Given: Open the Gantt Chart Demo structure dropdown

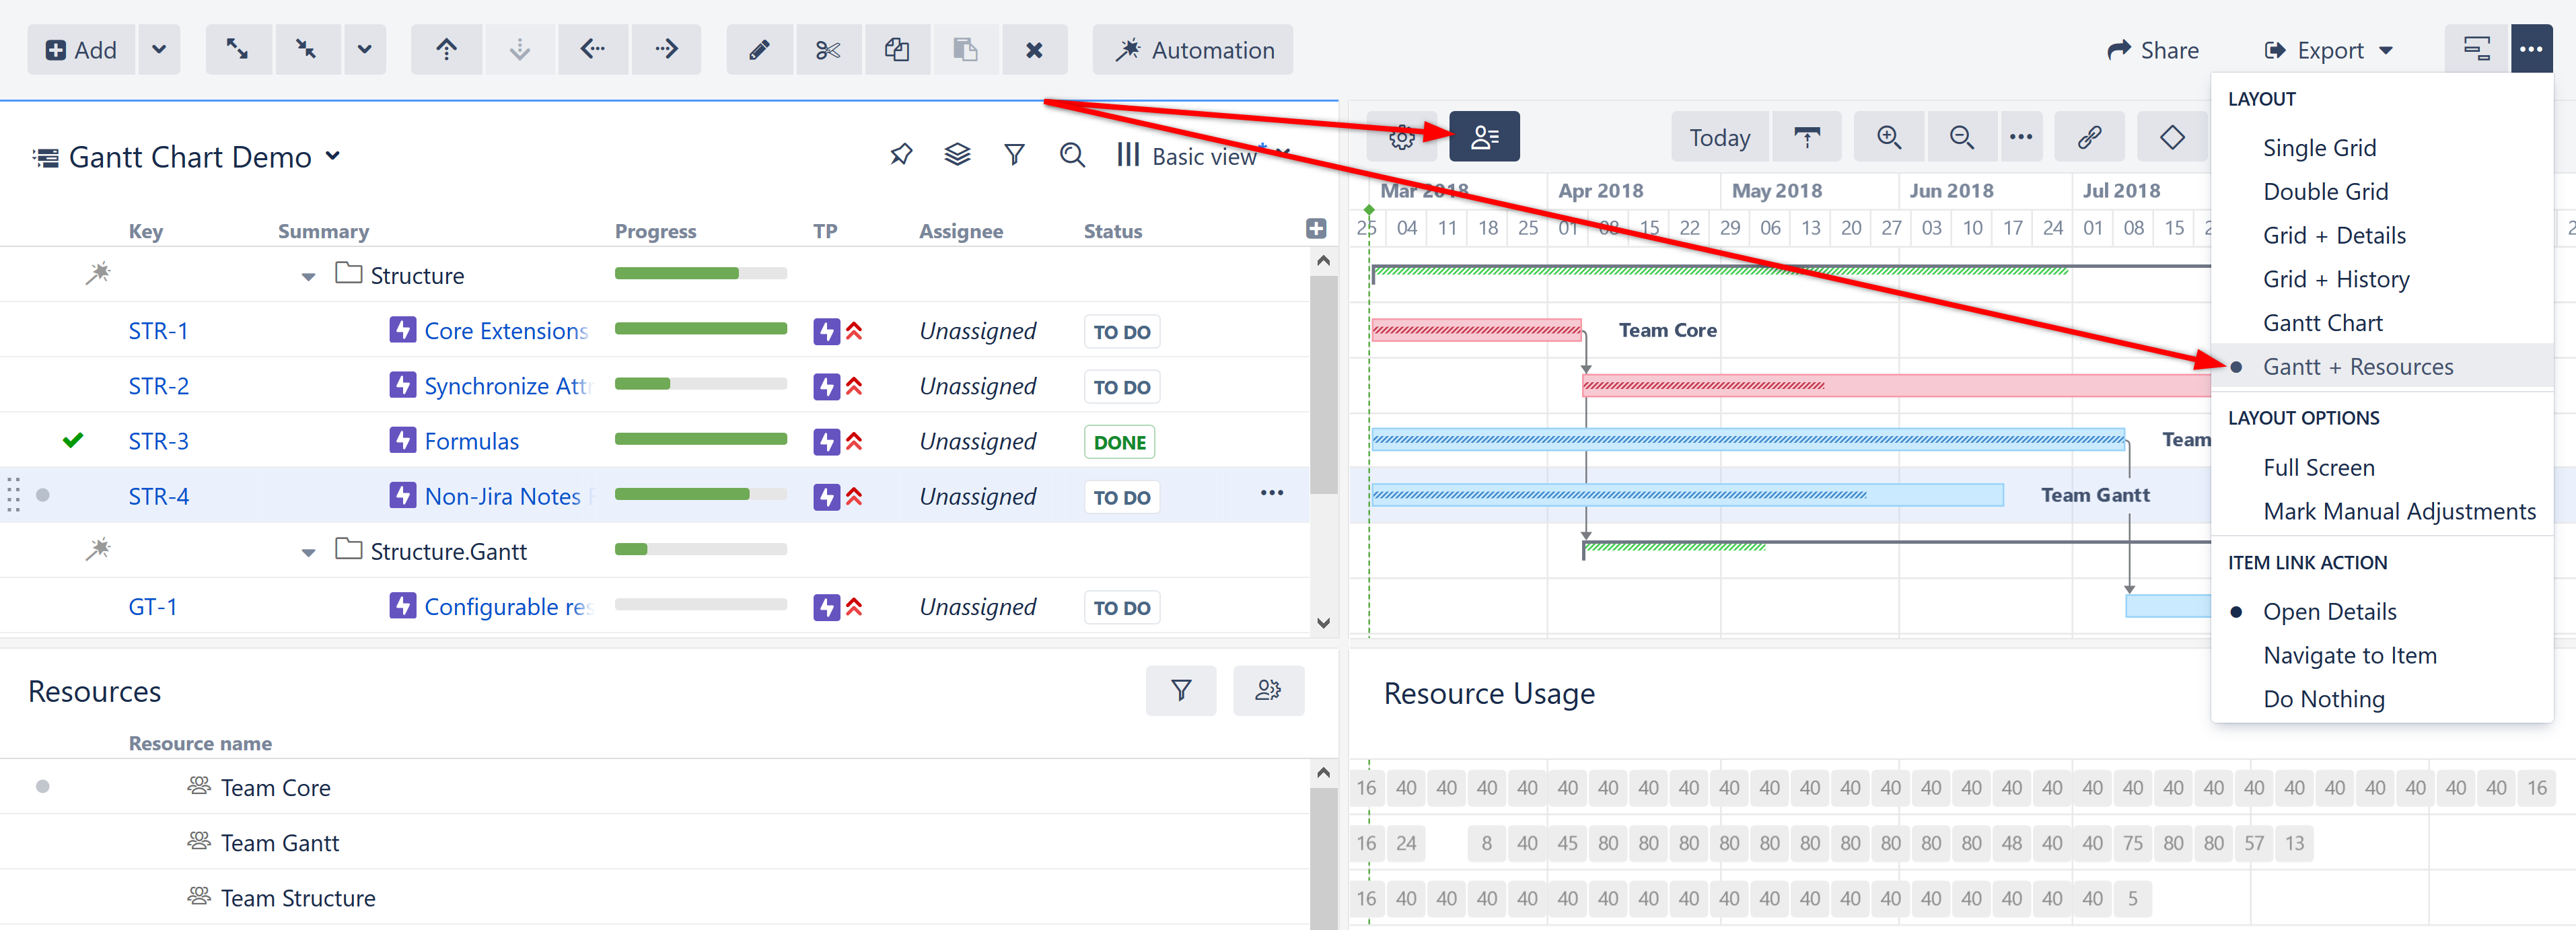Looking at the screenshot, I should [x=333, y=156].
